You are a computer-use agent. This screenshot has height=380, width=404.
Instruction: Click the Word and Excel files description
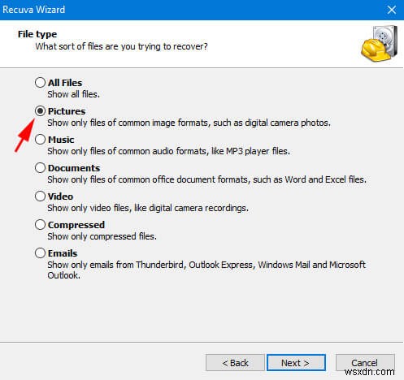pos(207,179)
